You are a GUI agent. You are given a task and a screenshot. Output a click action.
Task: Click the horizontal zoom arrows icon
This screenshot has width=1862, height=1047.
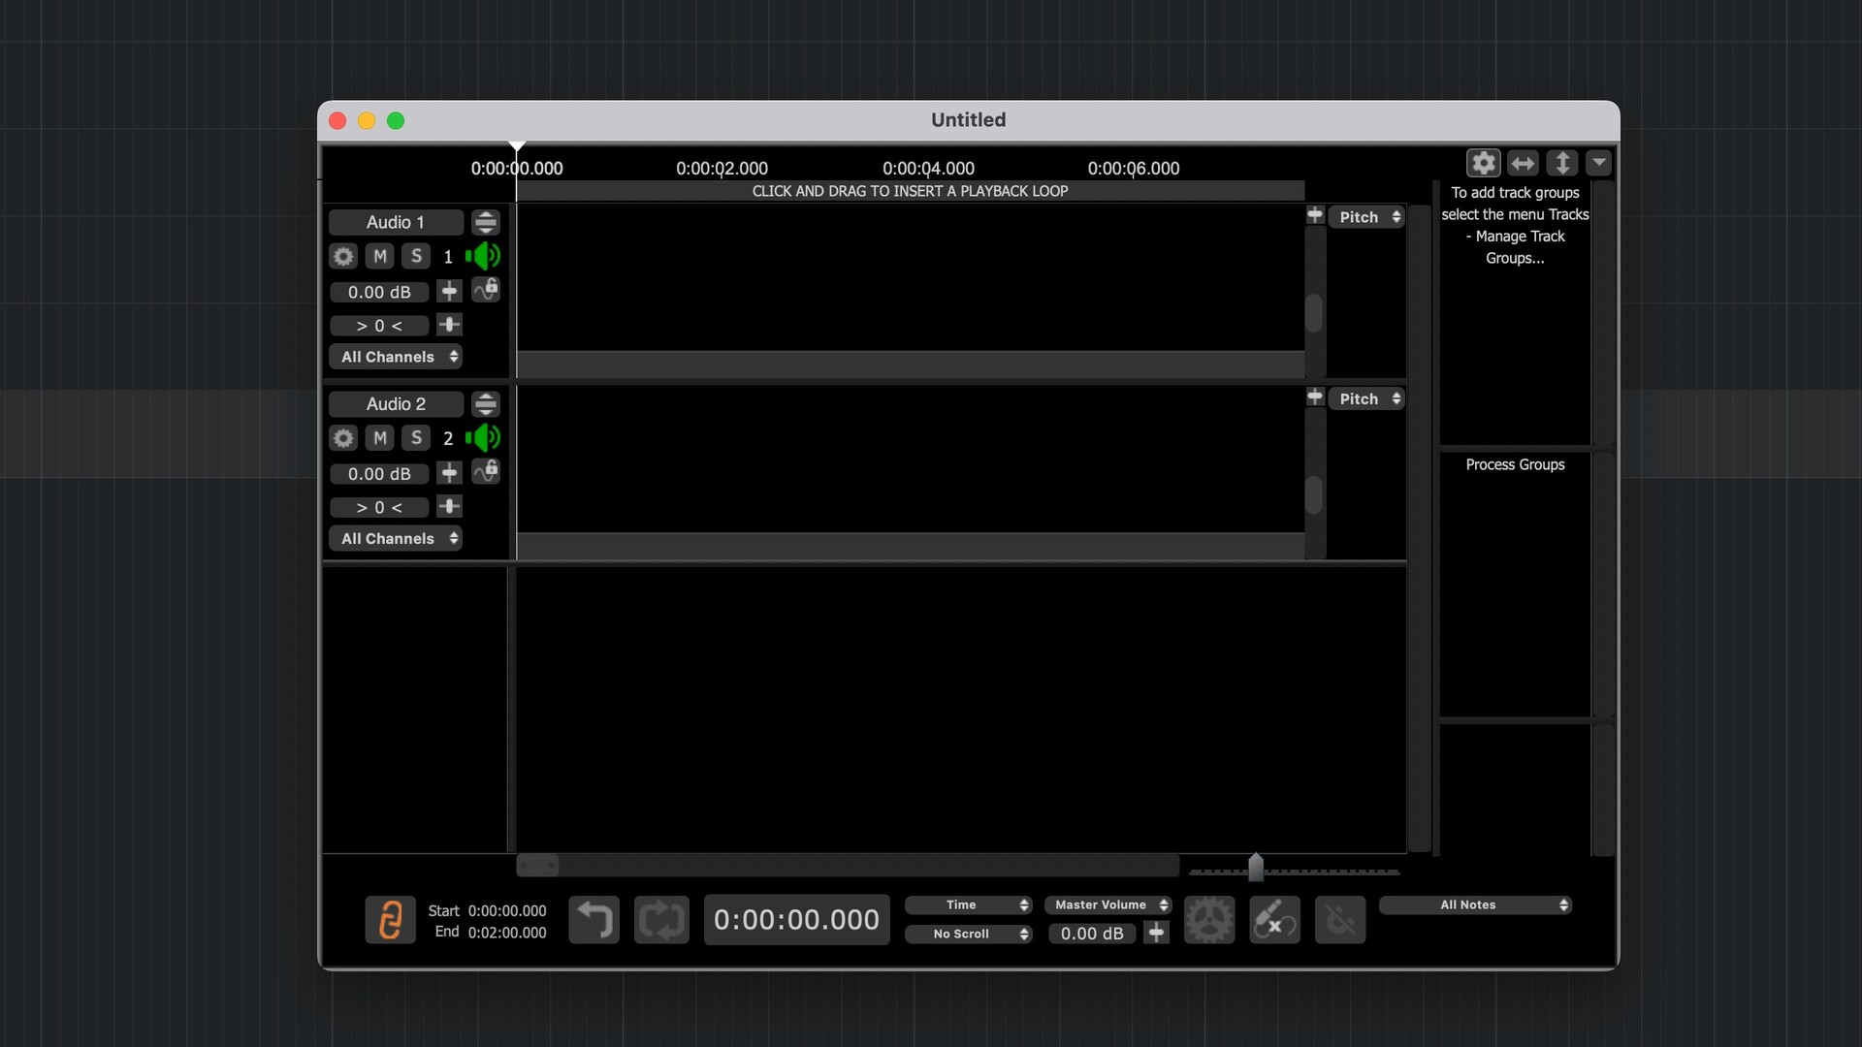tap(1523, 163)
